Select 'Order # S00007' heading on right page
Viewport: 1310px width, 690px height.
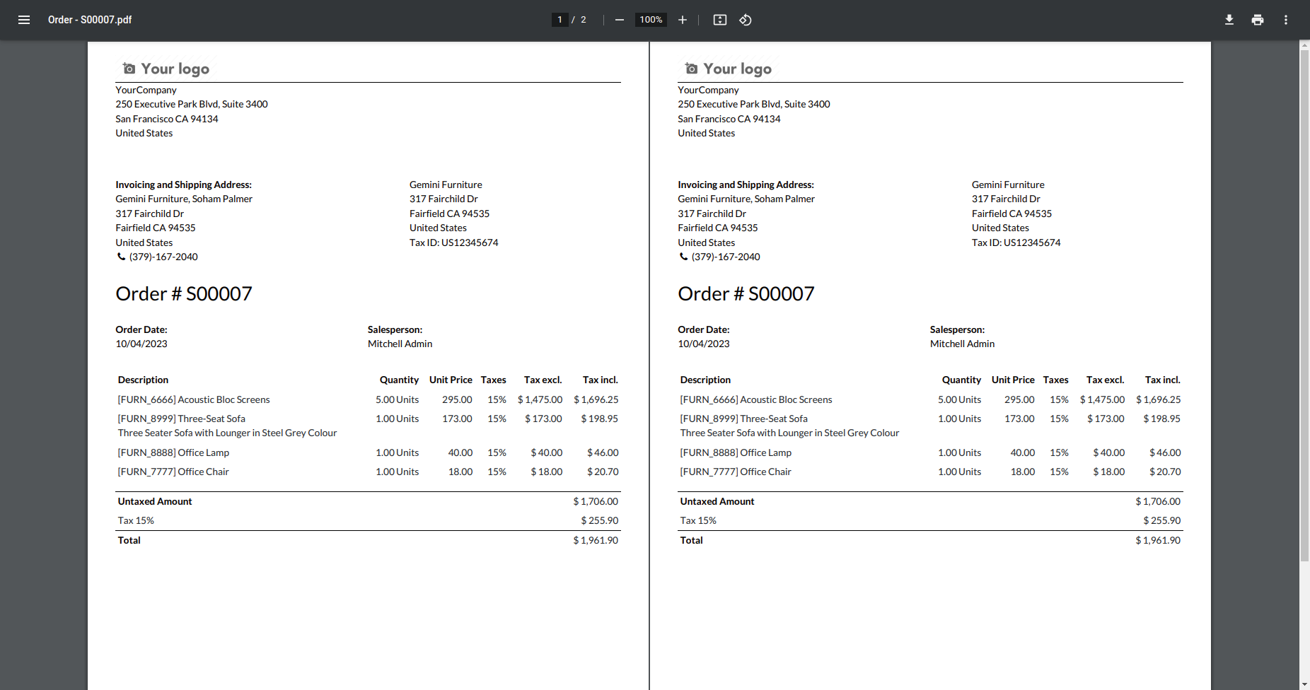[746, 294]
